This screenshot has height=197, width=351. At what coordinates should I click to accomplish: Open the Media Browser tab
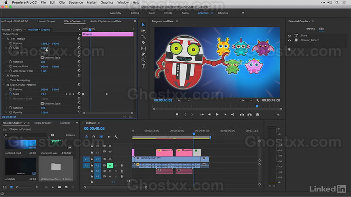point(43,123)
